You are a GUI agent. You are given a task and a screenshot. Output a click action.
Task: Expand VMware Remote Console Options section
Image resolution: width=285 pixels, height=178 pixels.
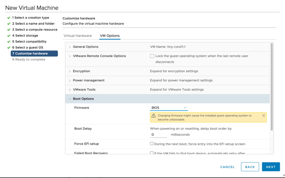[69, 56]
